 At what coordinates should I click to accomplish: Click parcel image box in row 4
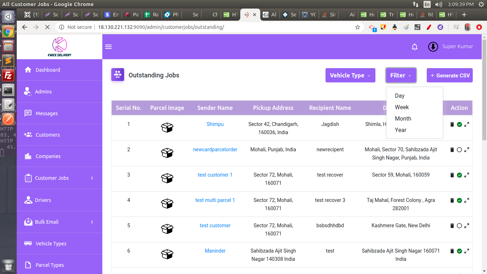[x=167, y=203]
